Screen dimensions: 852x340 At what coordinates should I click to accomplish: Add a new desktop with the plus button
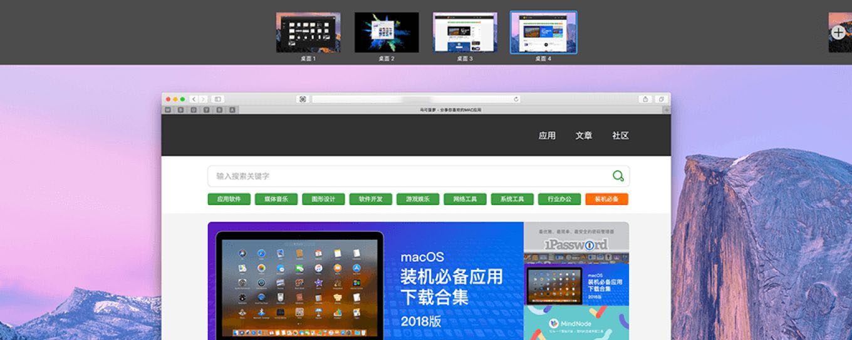pos(838,32)
